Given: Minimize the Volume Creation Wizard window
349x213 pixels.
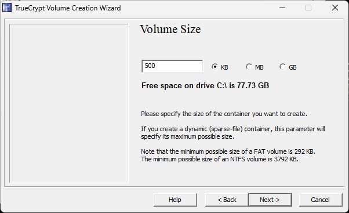Looking at the screenshot, I should 282,8.
